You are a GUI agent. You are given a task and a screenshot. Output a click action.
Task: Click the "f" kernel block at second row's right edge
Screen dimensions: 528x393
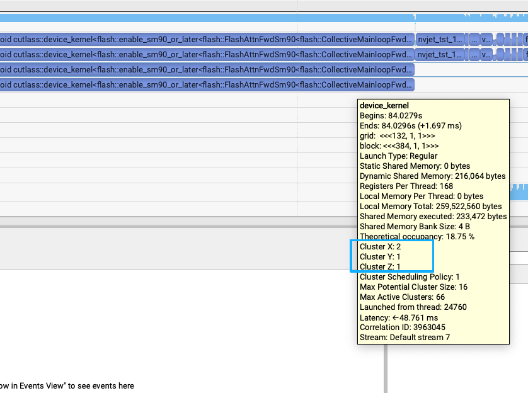click(525, 54)
